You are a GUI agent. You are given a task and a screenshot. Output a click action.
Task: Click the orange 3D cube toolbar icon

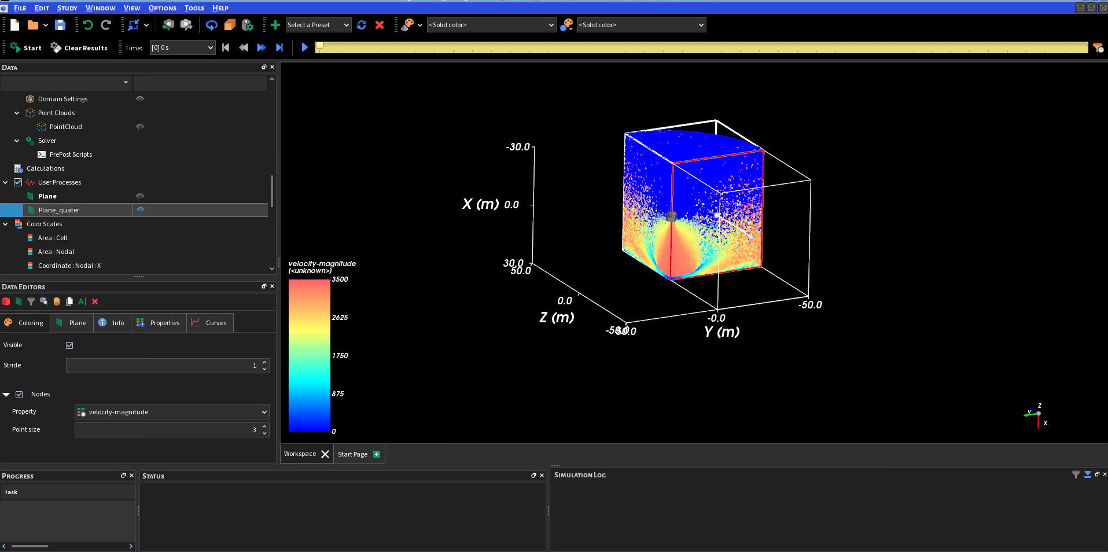(x=230, y=25)
